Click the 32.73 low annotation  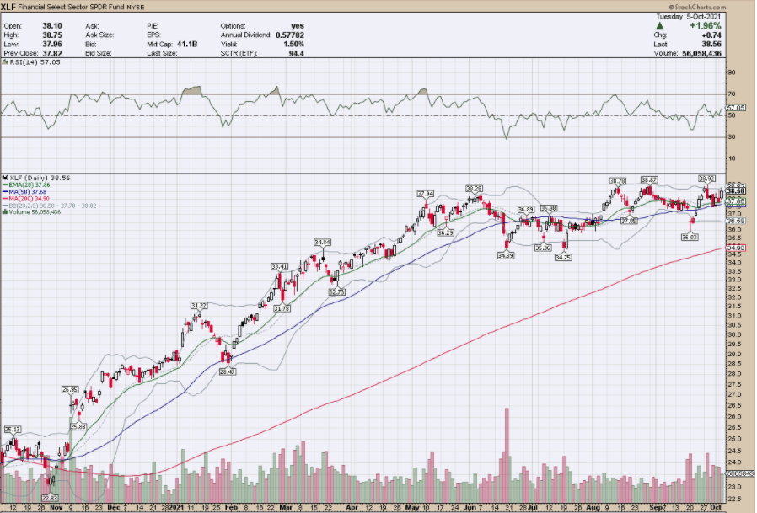pos(336,292)
